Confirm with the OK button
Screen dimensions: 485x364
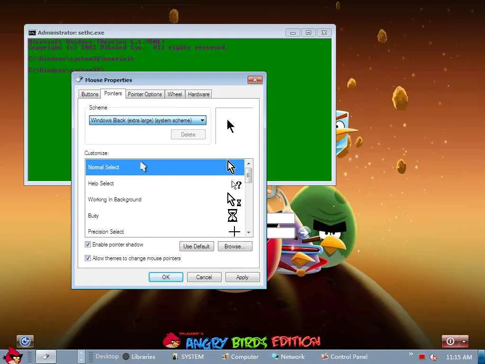[x=166, y=277]
